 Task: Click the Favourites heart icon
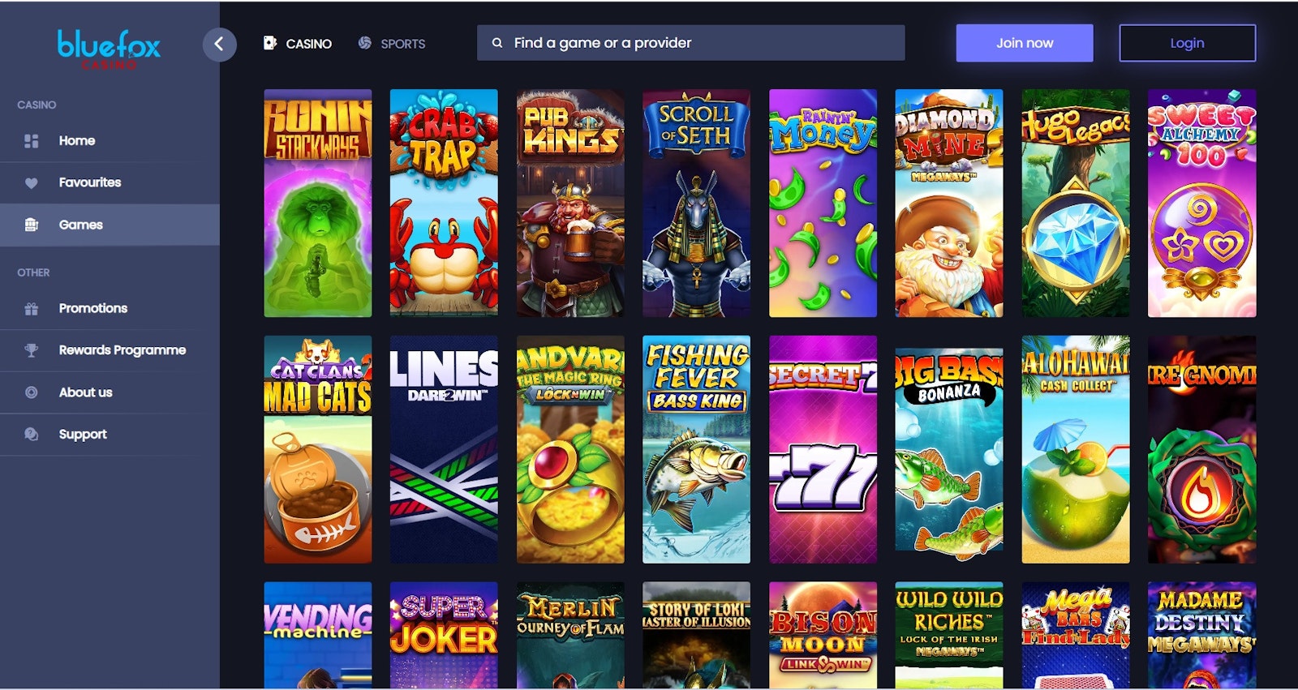[x=32, y=183]
